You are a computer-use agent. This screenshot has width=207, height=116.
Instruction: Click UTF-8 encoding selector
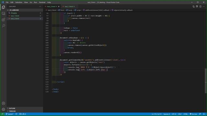click(x=174, y=114)
